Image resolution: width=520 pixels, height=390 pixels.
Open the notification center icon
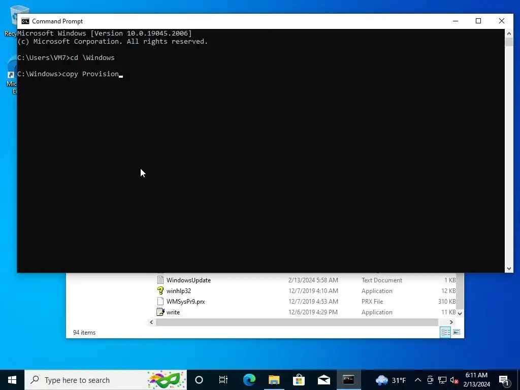(x=504, y=380)
